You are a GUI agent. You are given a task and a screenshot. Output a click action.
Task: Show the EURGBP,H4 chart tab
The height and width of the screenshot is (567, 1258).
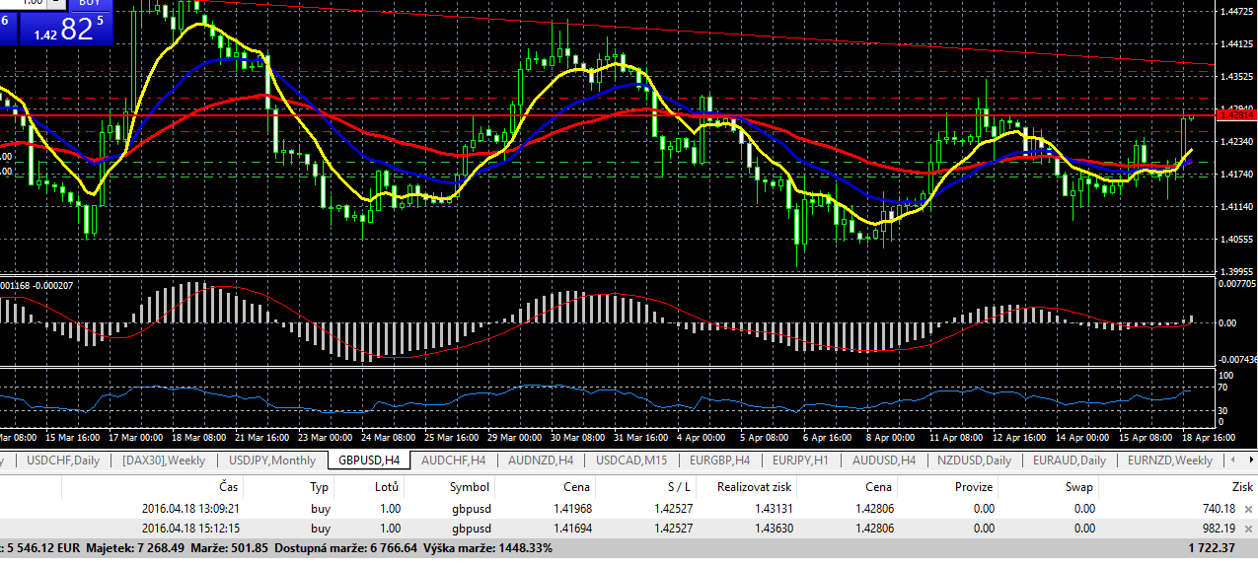click(x=717, y=461)
